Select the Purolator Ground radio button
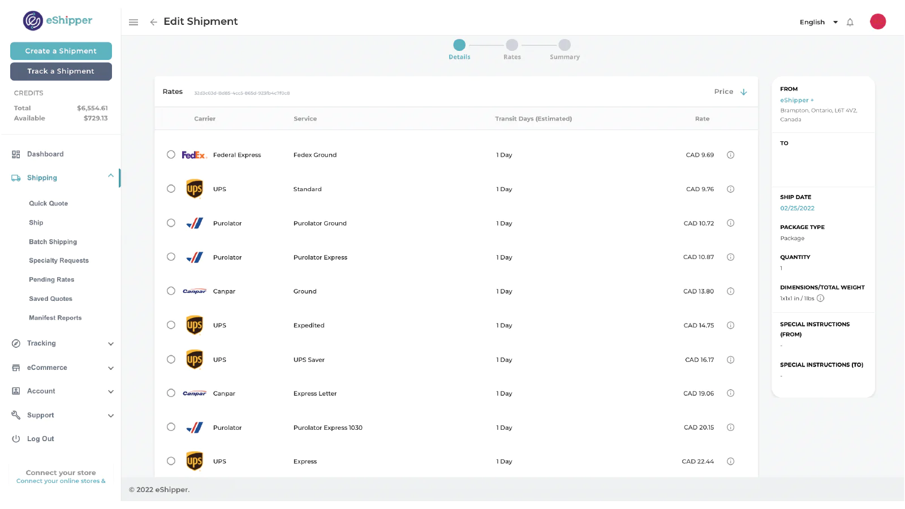 click(x=171, y=223)
